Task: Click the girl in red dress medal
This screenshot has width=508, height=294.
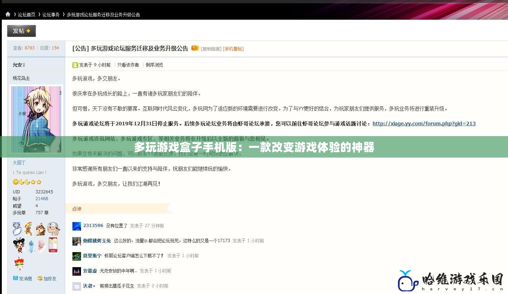Action: pos(19,246)
